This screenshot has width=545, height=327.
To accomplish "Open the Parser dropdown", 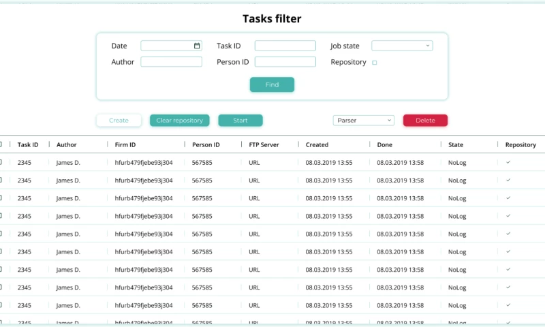I will coord(363,121).
